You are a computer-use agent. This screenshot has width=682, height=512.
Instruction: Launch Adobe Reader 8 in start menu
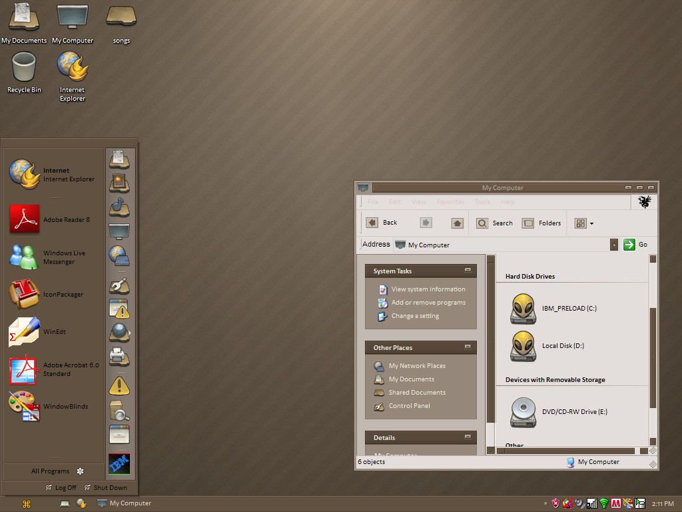(x=49, y=219)
